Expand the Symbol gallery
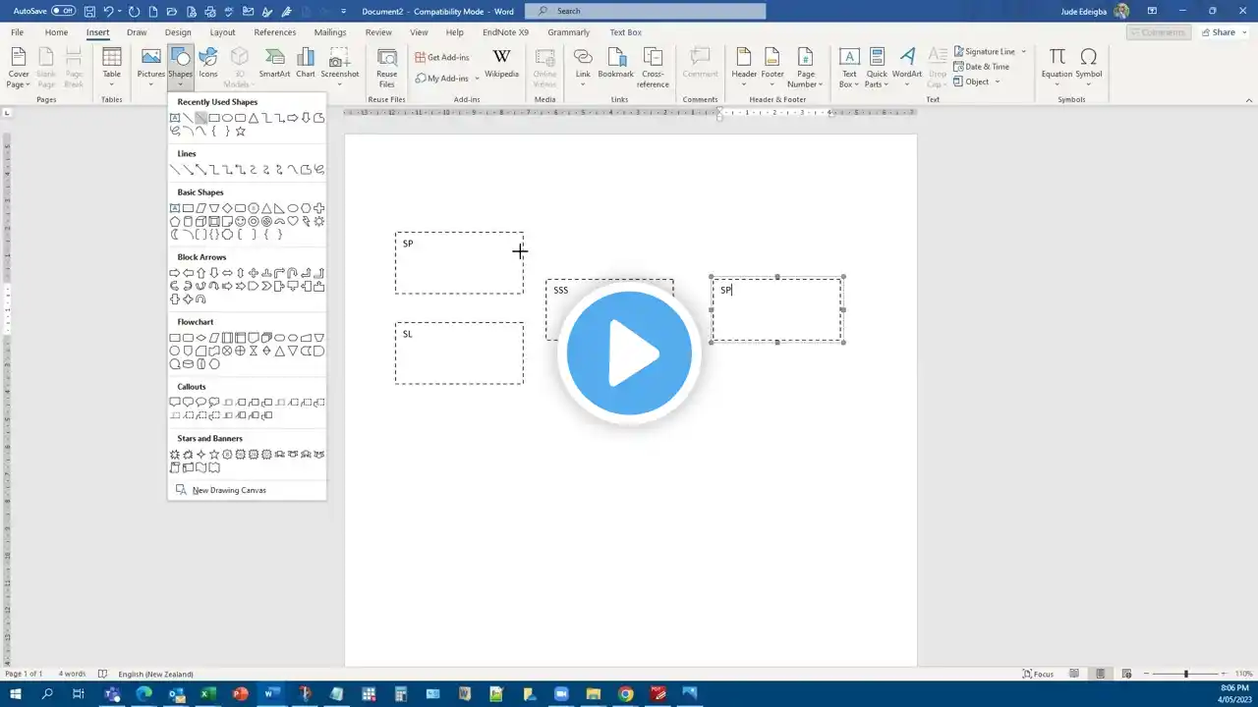Image resolution: width=1258 pixels, height=707 pixels. pyautogui.click(x=1089, y=66)
